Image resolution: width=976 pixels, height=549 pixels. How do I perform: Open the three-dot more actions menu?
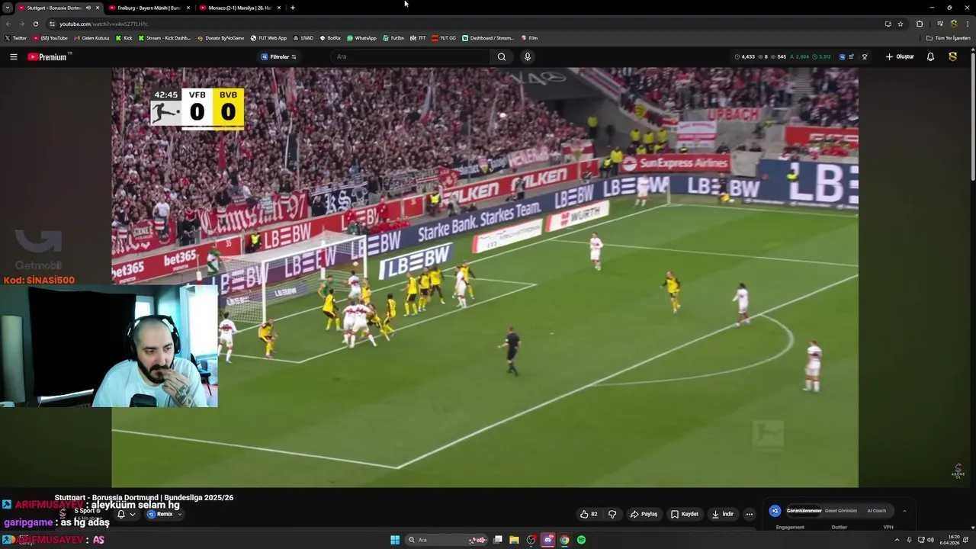pyautogui.click(x=749, y=514)
